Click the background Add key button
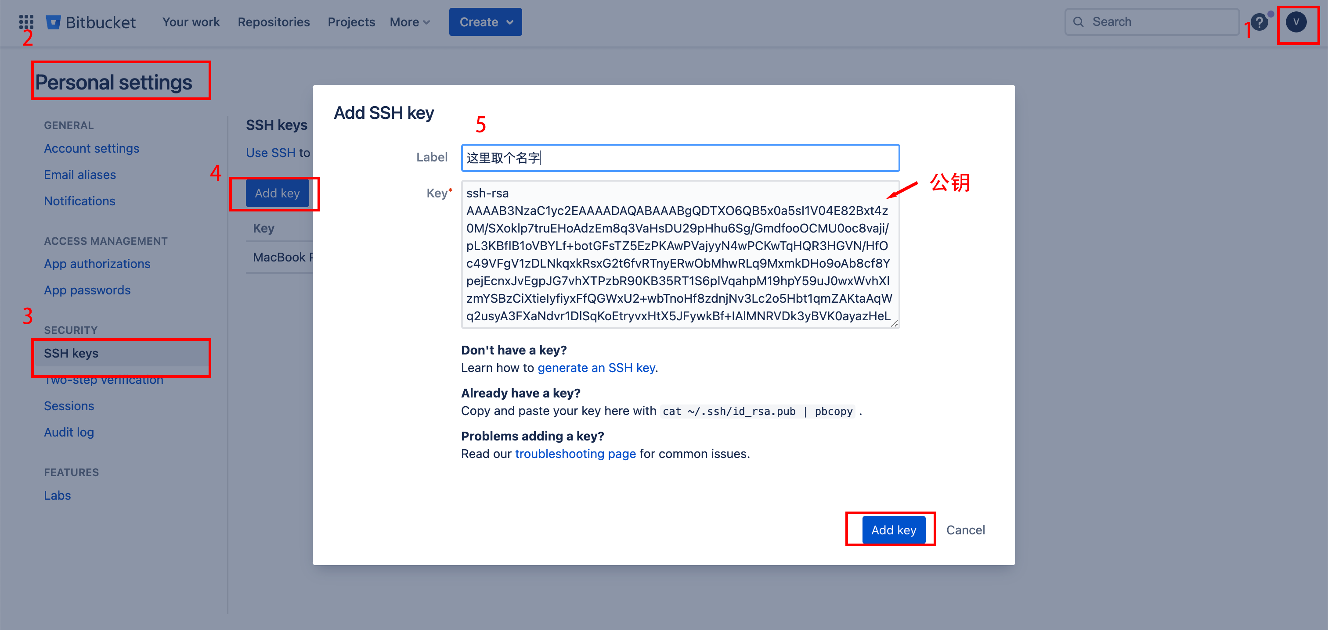Image resolution: width=1328 pixels, height=630 pixels. click(x=278, y=193)
